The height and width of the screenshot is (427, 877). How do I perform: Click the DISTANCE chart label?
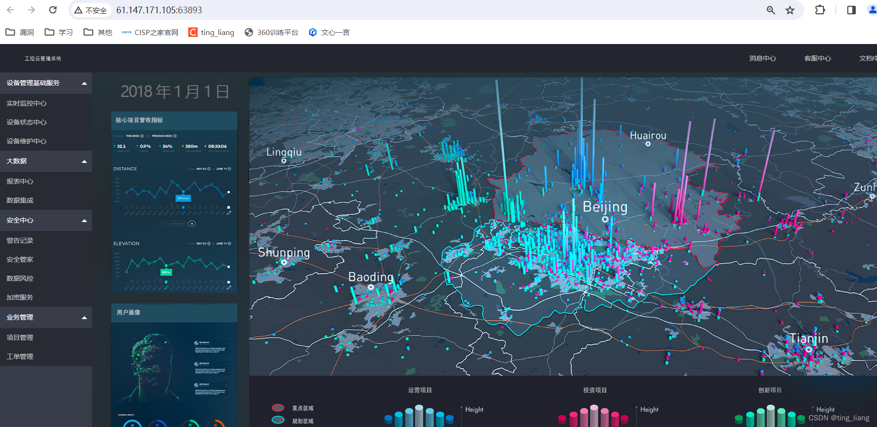click(125, 169)
